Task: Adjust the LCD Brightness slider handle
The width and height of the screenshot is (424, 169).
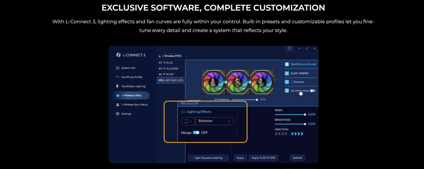Action: click(x=257, y=100)
